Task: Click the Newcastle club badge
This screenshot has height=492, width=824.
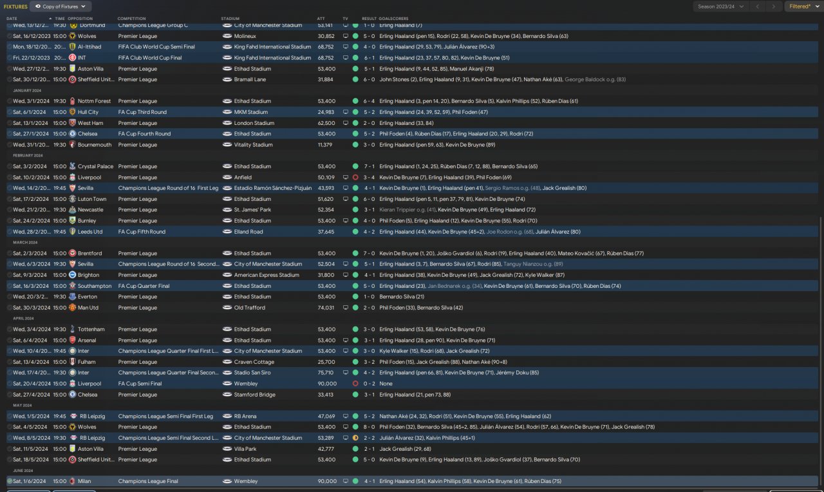Action: click(x=73, y=210)
